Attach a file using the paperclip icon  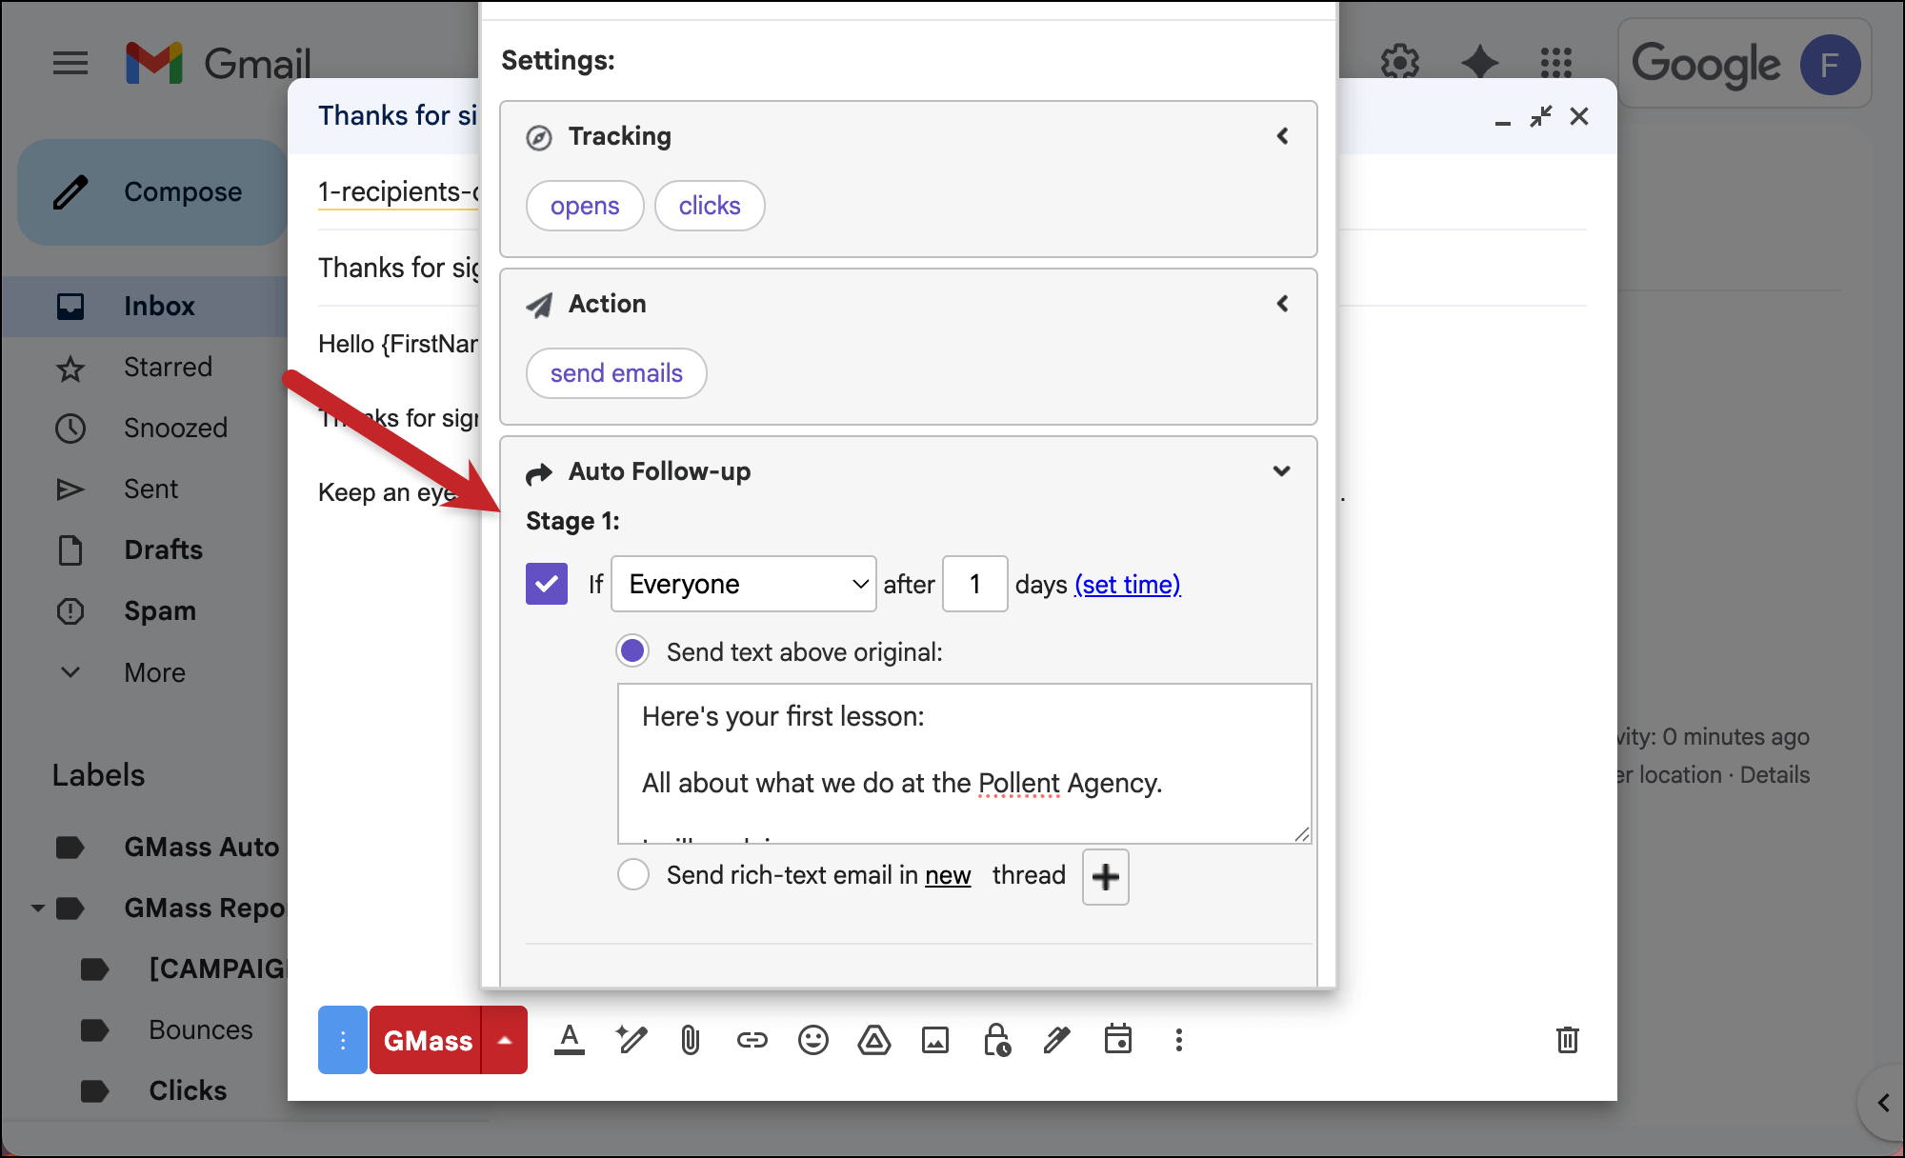(x=691, y=1040)
